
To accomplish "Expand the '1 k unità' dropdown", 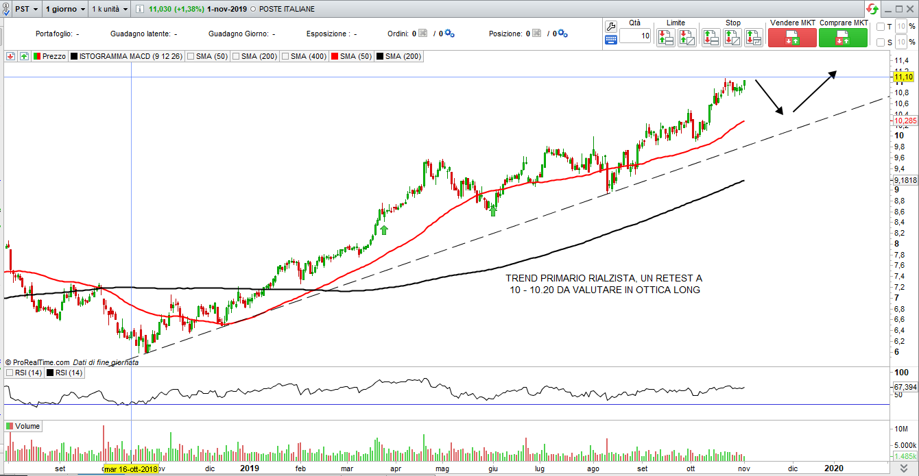I will (110, 10).
